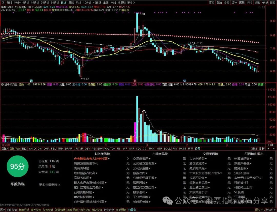
Task: Expand the 公司被立案调查 dropdown
Action: point(145,163)
